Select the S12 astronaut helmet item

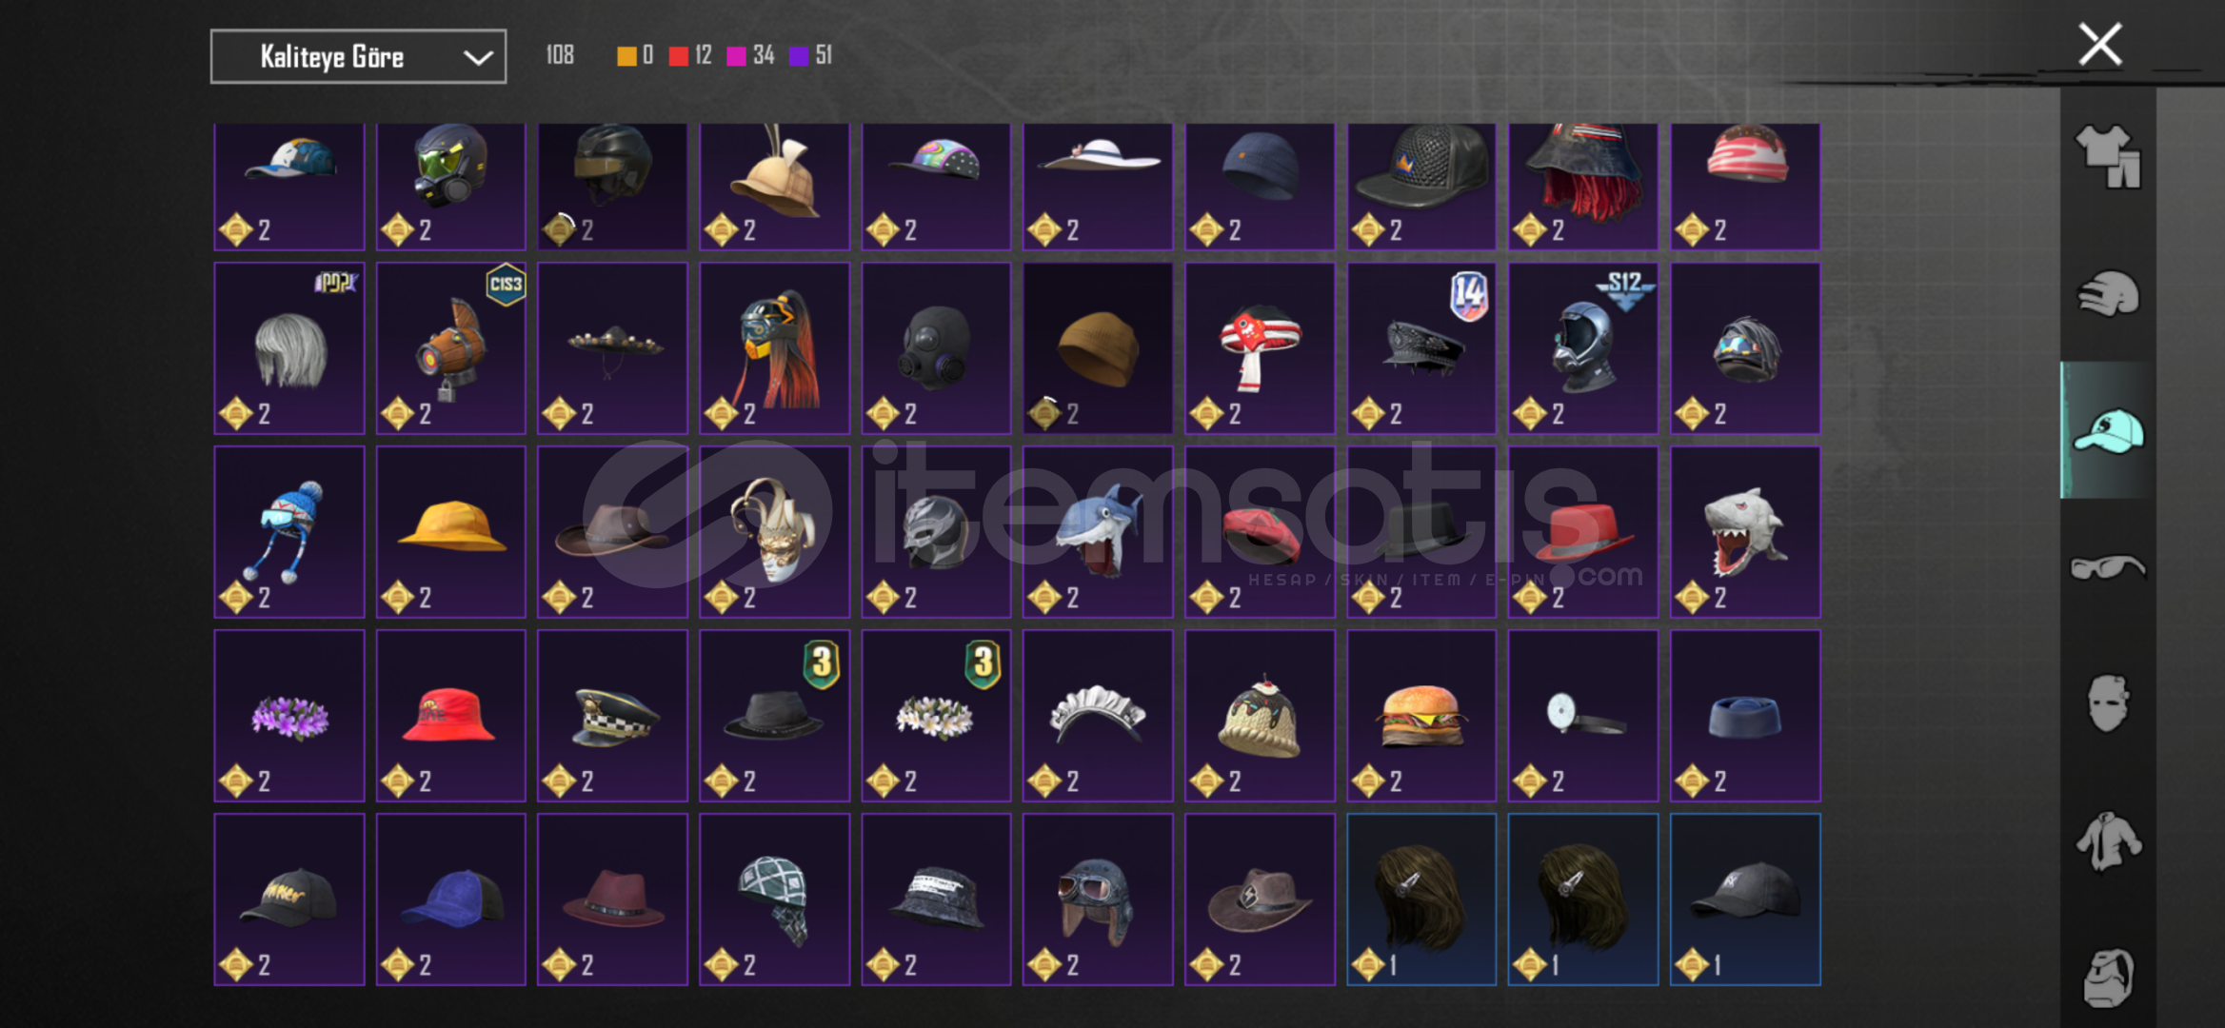coord(1582,348)
